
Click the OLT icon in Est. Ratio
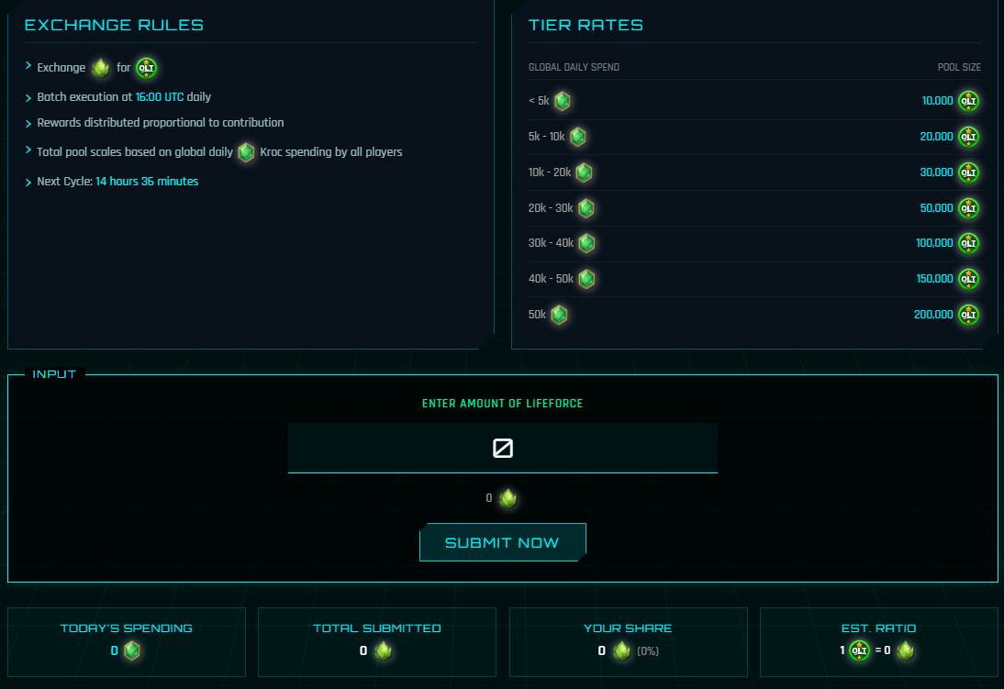point(859,650)
